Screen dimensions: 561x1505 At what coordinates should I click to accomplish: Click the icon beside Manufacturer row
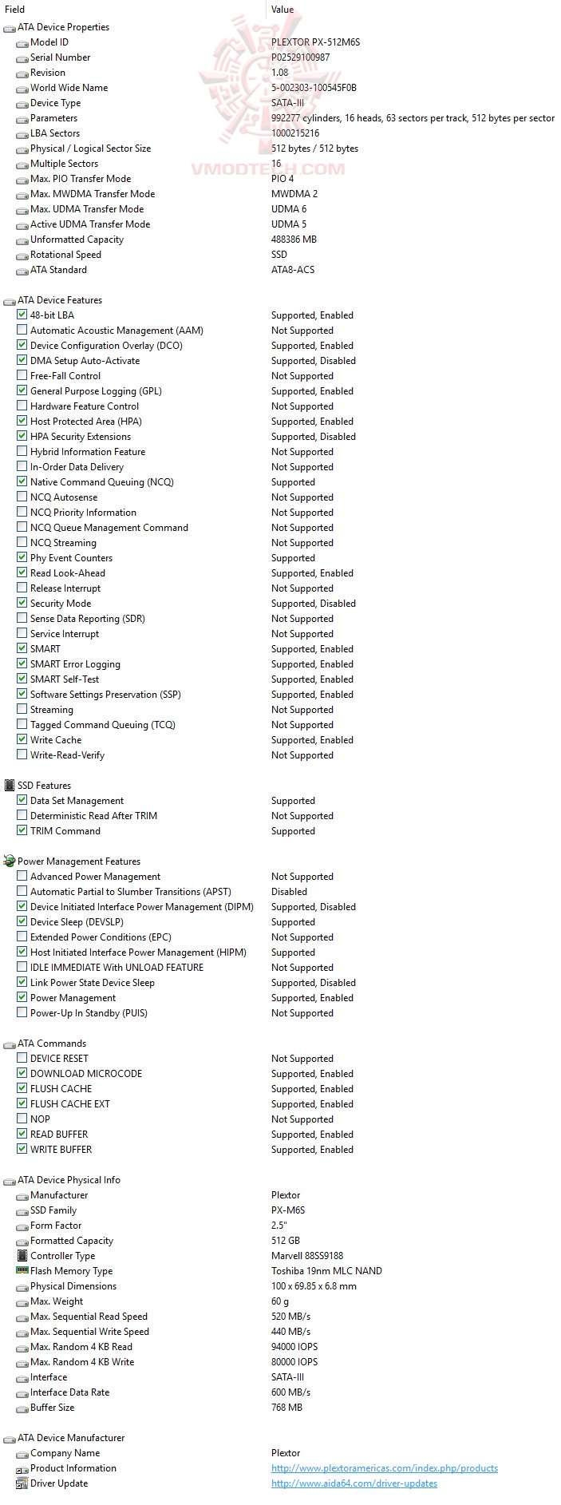click(x=22, y=1196)
